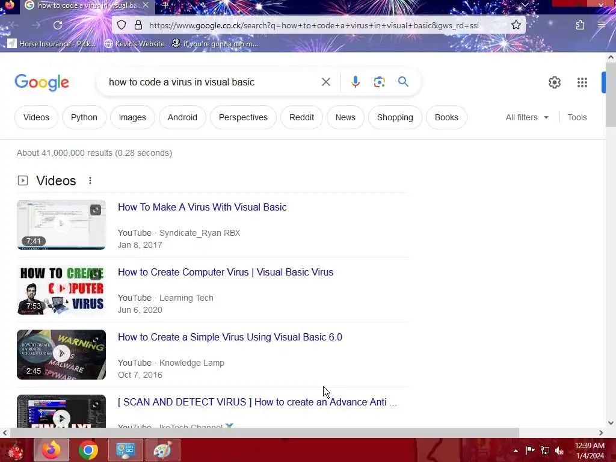Open the Tools option

(577, 117)
